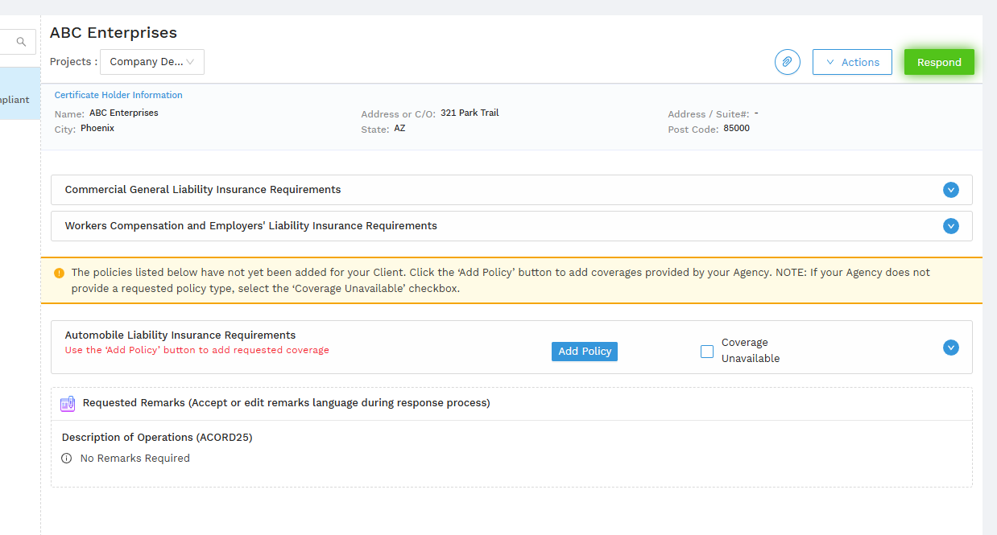The image size is (997, 535).
Task: Click the name value ABC Enterprises in certificate info
Action: [124, 113]
